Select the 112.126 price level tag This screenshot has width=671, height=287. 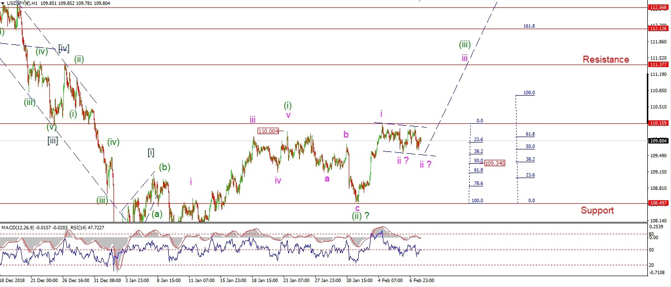pyautogui.click(x=659, y=29)
